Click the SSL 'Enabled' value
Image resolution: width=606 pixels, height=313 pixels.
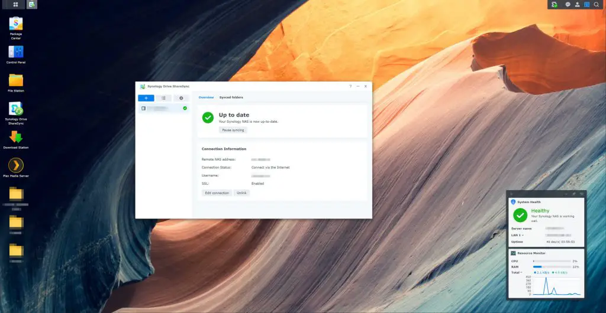257,184
